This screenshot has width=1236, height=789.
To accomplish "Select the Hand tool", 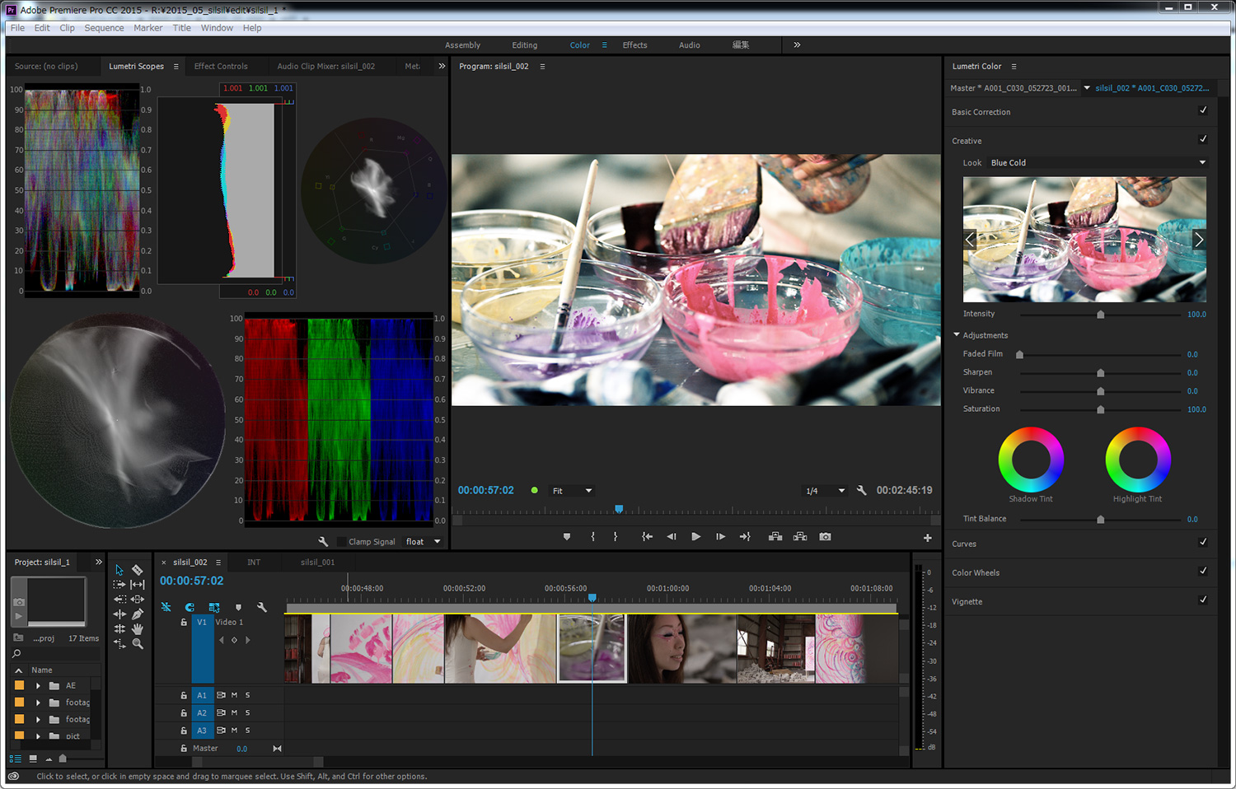I will [138, 628].
